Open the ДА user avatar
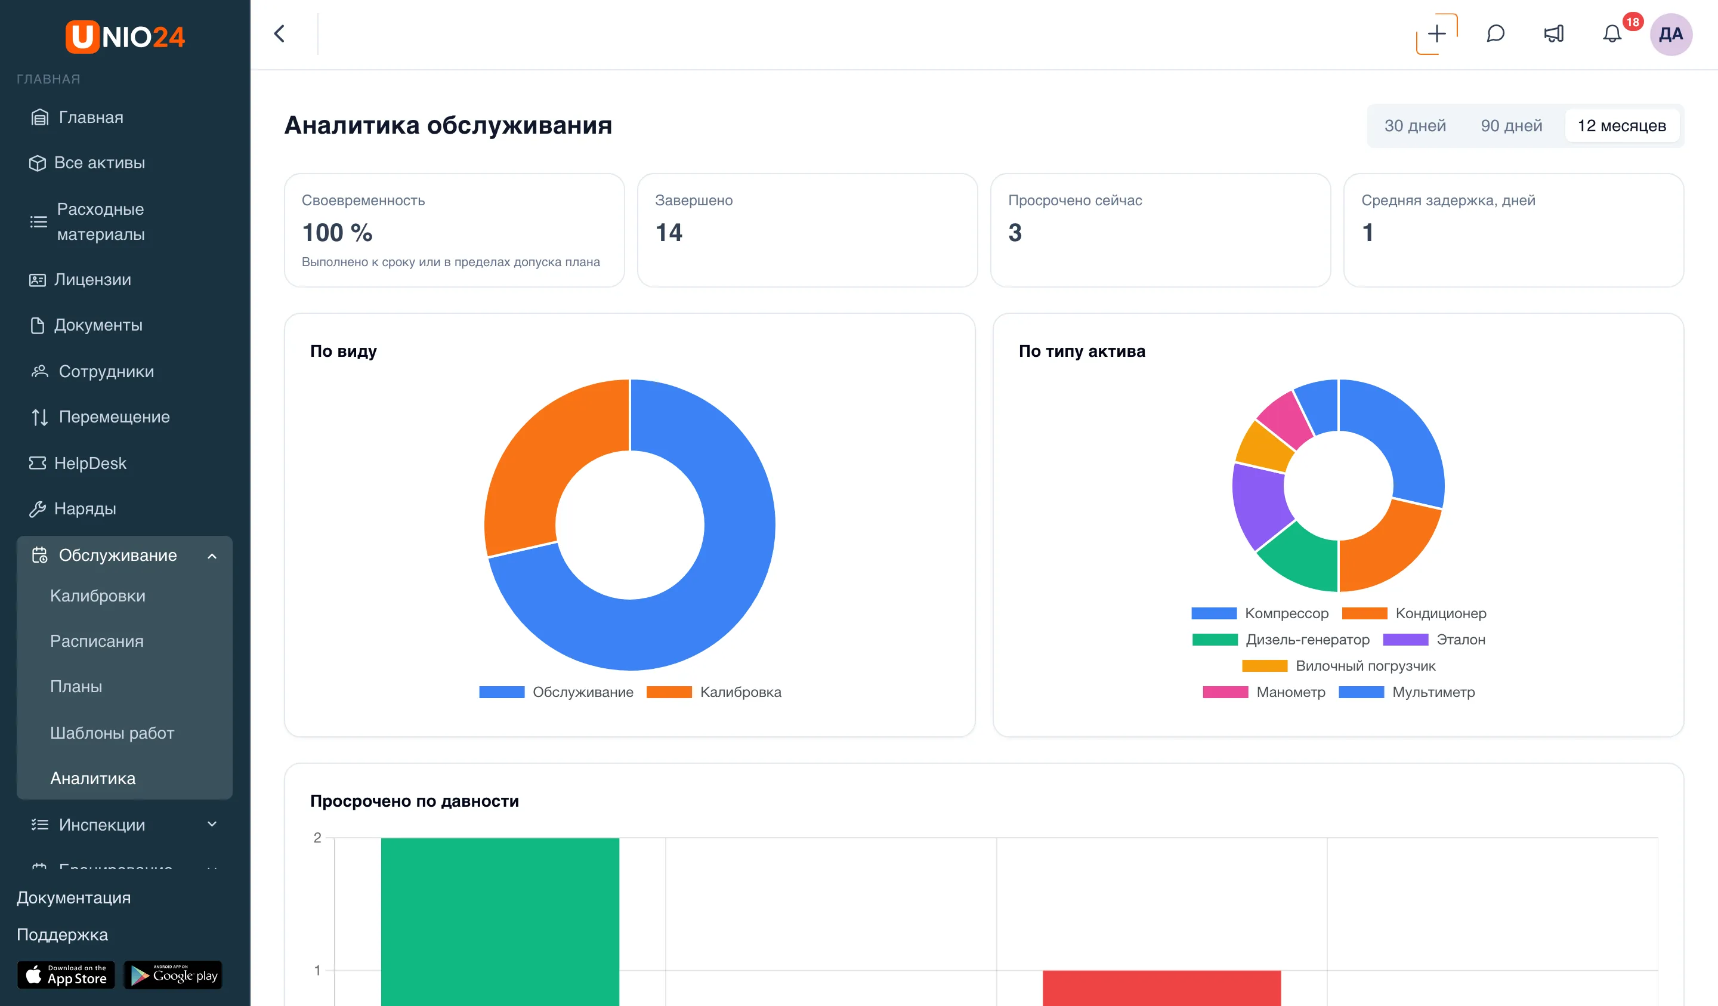Screen dimensions: 1718x1006 [x=1670, y=34]
